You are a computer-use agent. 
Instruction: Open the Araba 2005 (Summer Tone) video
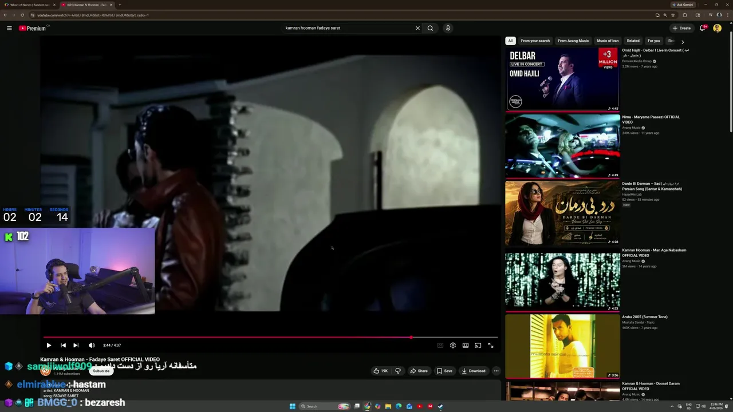[x=562, y=346]
